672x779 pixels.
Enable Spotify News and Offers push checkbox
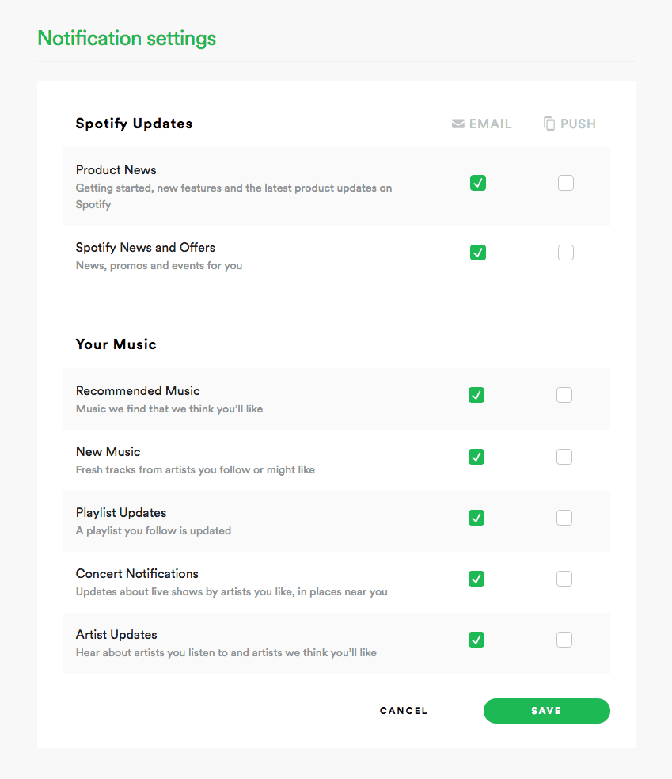point(566,253)
